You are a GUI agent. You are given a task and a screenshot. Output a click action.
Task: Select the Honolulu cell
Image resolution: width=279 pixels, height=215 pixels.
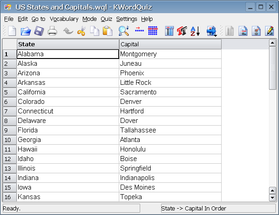click(170, 149)
